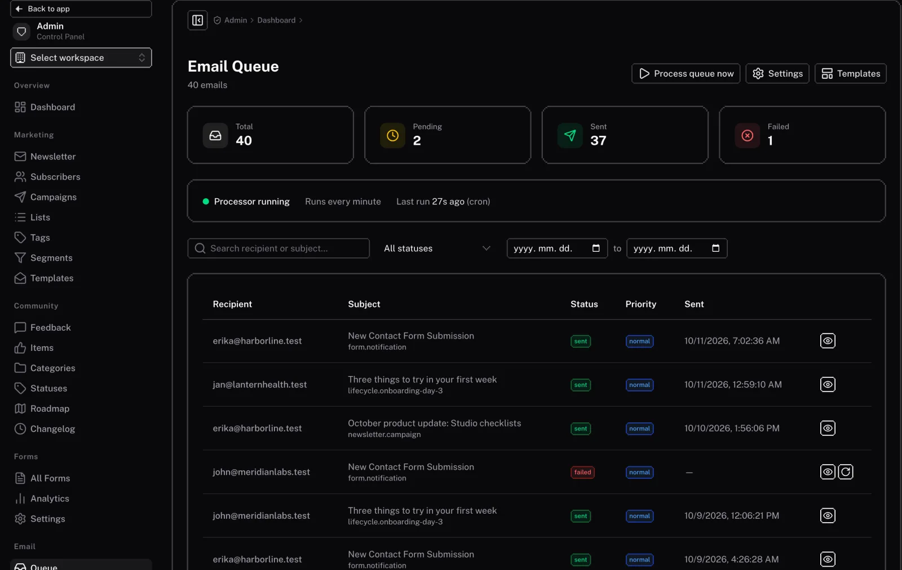Go to Segments
The height and width of the screenshot is (570, 902).
[x=81, y=258]
